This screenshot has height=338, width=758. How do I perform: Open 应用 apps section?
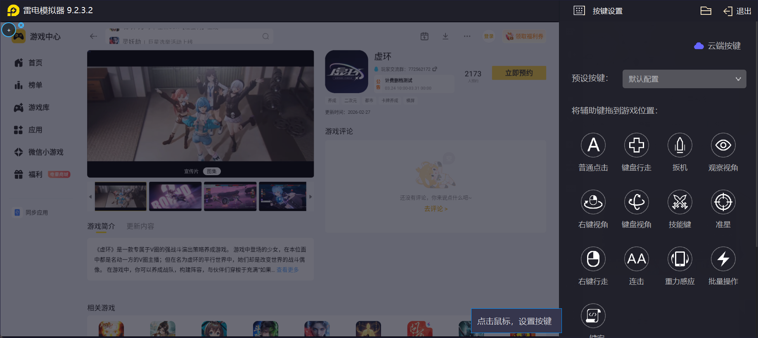pos(28,130)
